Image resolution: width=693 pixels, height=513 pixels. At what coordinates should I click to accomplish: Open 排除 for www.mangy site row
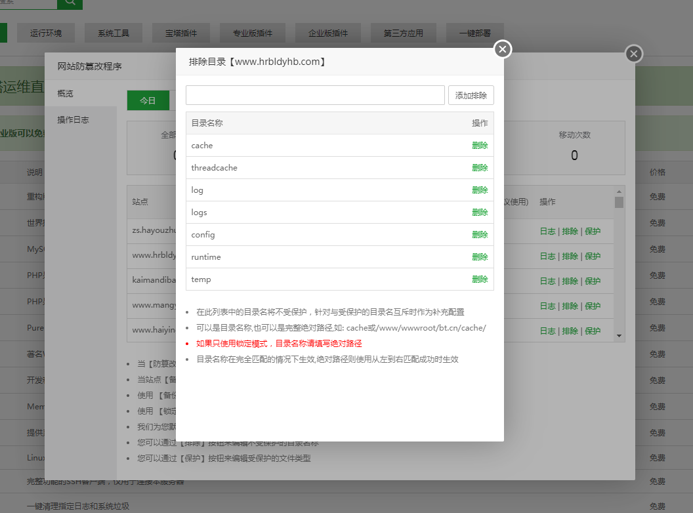point(570,306)
